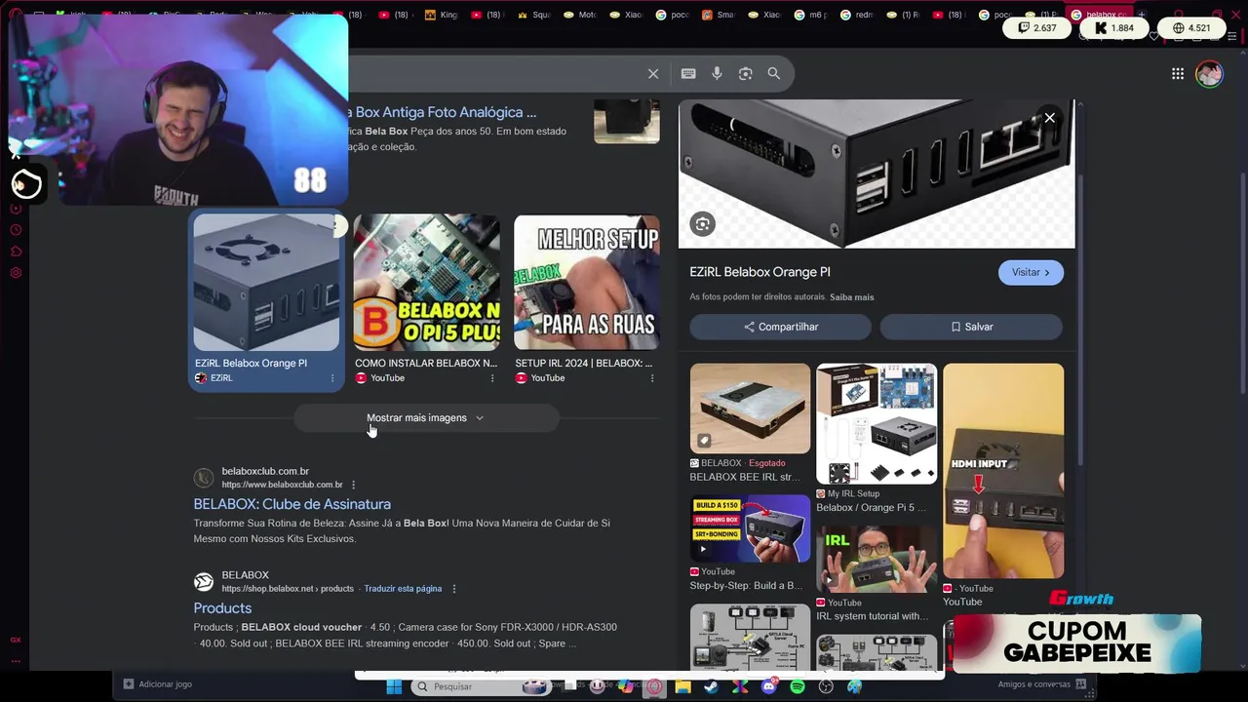This screenshot has width=1248, height=702.
Task: Switch to the 'Squa' browser tab
Action: pyautogui.click(x=534, y=15)
